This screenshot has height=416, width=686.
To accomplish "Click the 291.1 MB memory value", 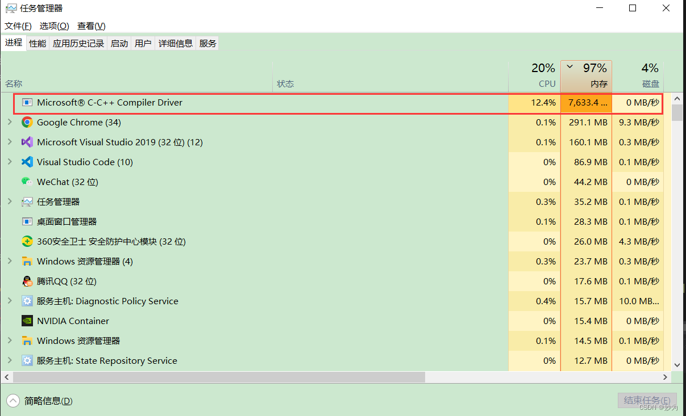I will 588,122.
